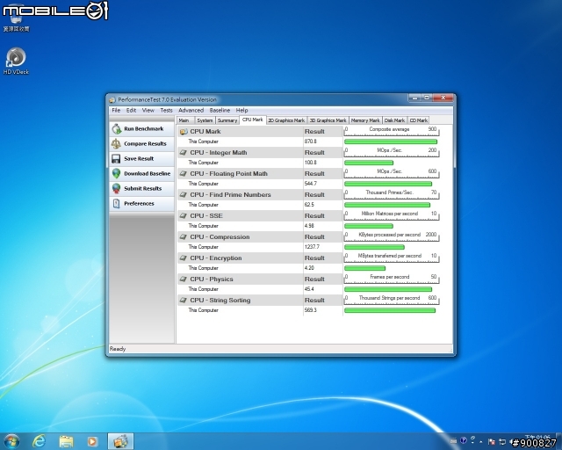The image size is (562, 450).
Task: Click the CPU Mark header icon
Action: click(184, 131)
